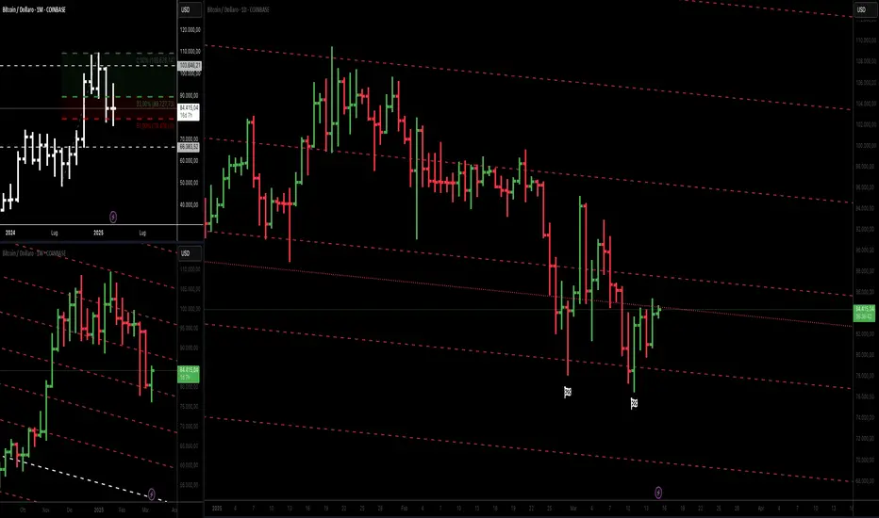The height and width of the screenshot is (518, 879).
Task: Select the dotted red trendline on the daily chart
Action: [527, 294]
